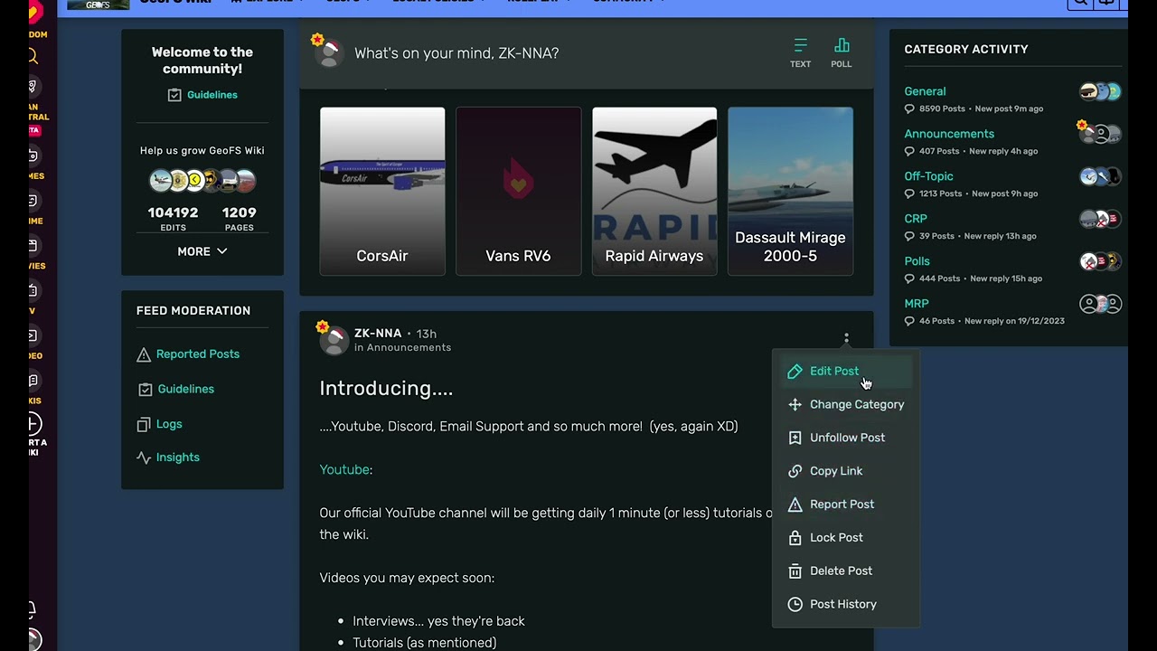
Task: Click the clipboard icon under Welcome
Action: tap(174, 95)
